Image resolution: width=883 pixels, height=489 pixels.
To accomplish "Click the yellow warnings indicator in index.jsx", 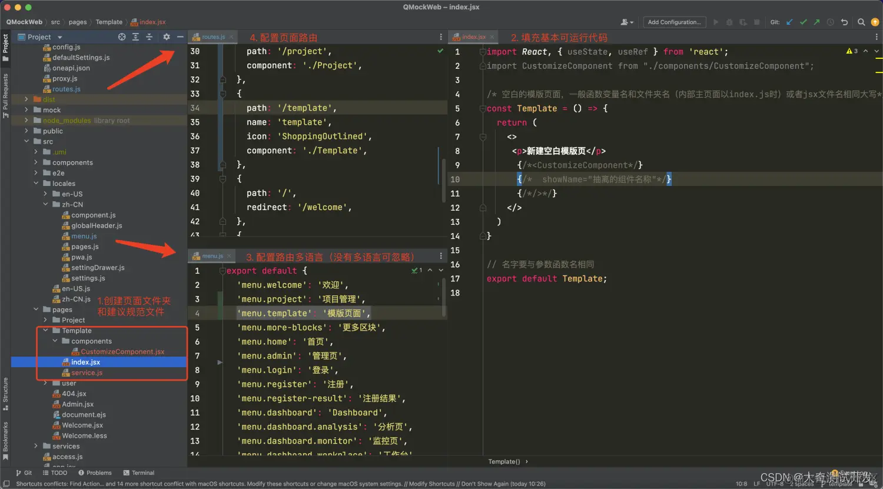I will [x=852, y=51].
